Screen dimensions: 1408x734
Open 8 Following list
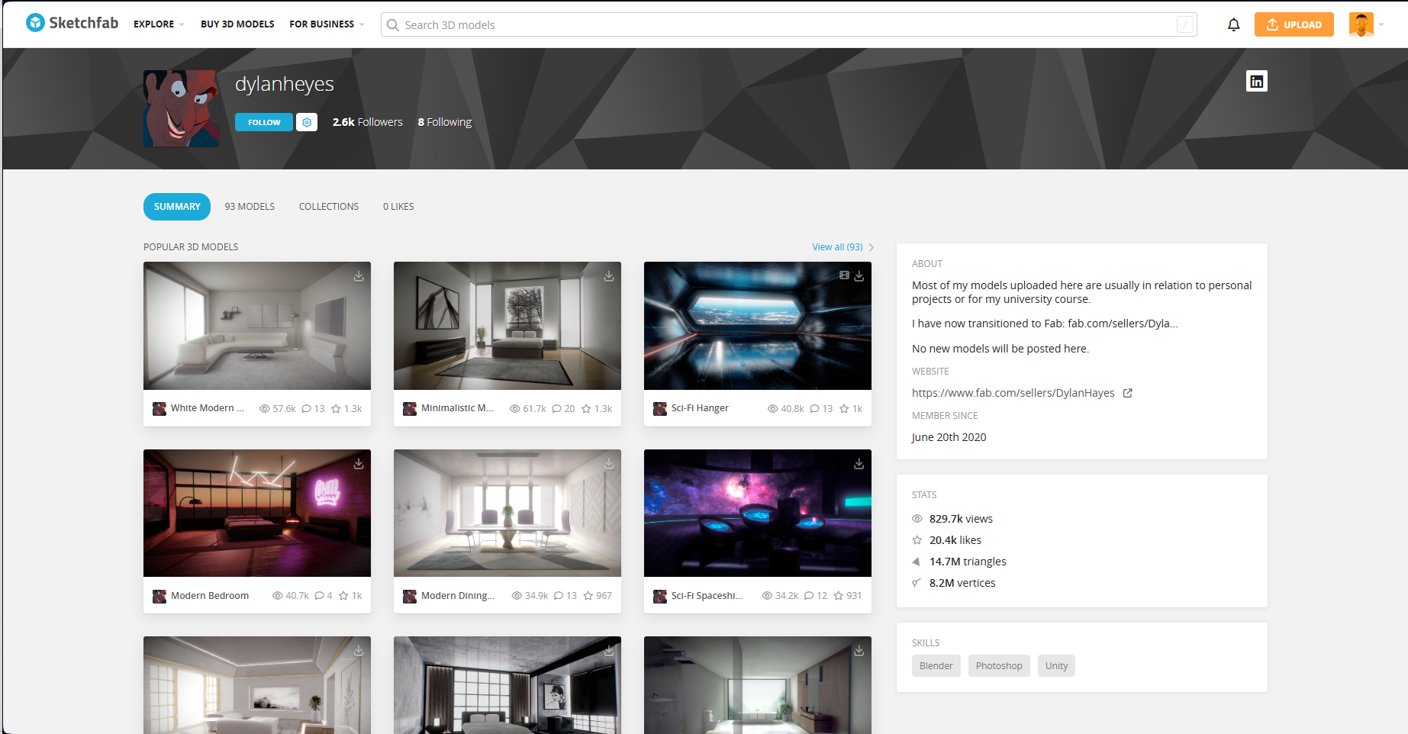(445, 122)
